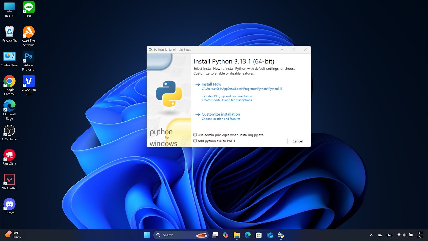
Task: Open Copilot from the taskbar
Action: [226, 235]
